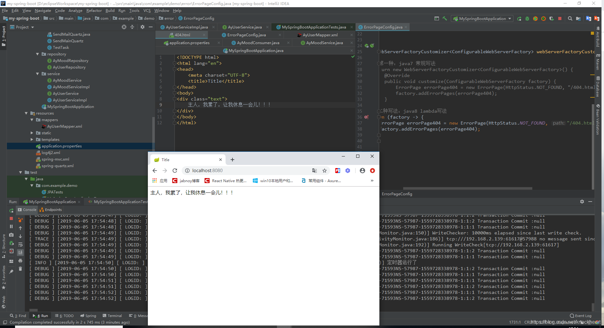Open the MySpringBootApplication run configuration dropdown
Viewport: 604px width, 328px height.
pyautogui.click(x=483, y=18)
